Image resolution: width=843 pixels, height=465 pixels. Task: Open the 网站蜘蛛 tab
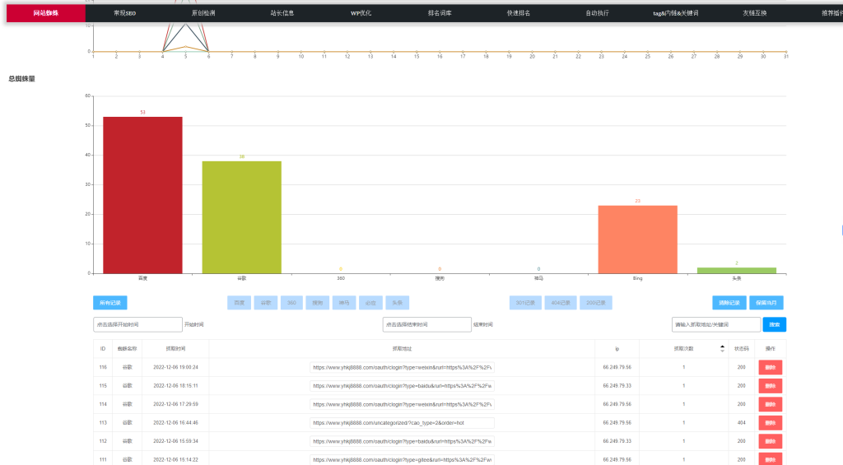[x=46, y=13]
